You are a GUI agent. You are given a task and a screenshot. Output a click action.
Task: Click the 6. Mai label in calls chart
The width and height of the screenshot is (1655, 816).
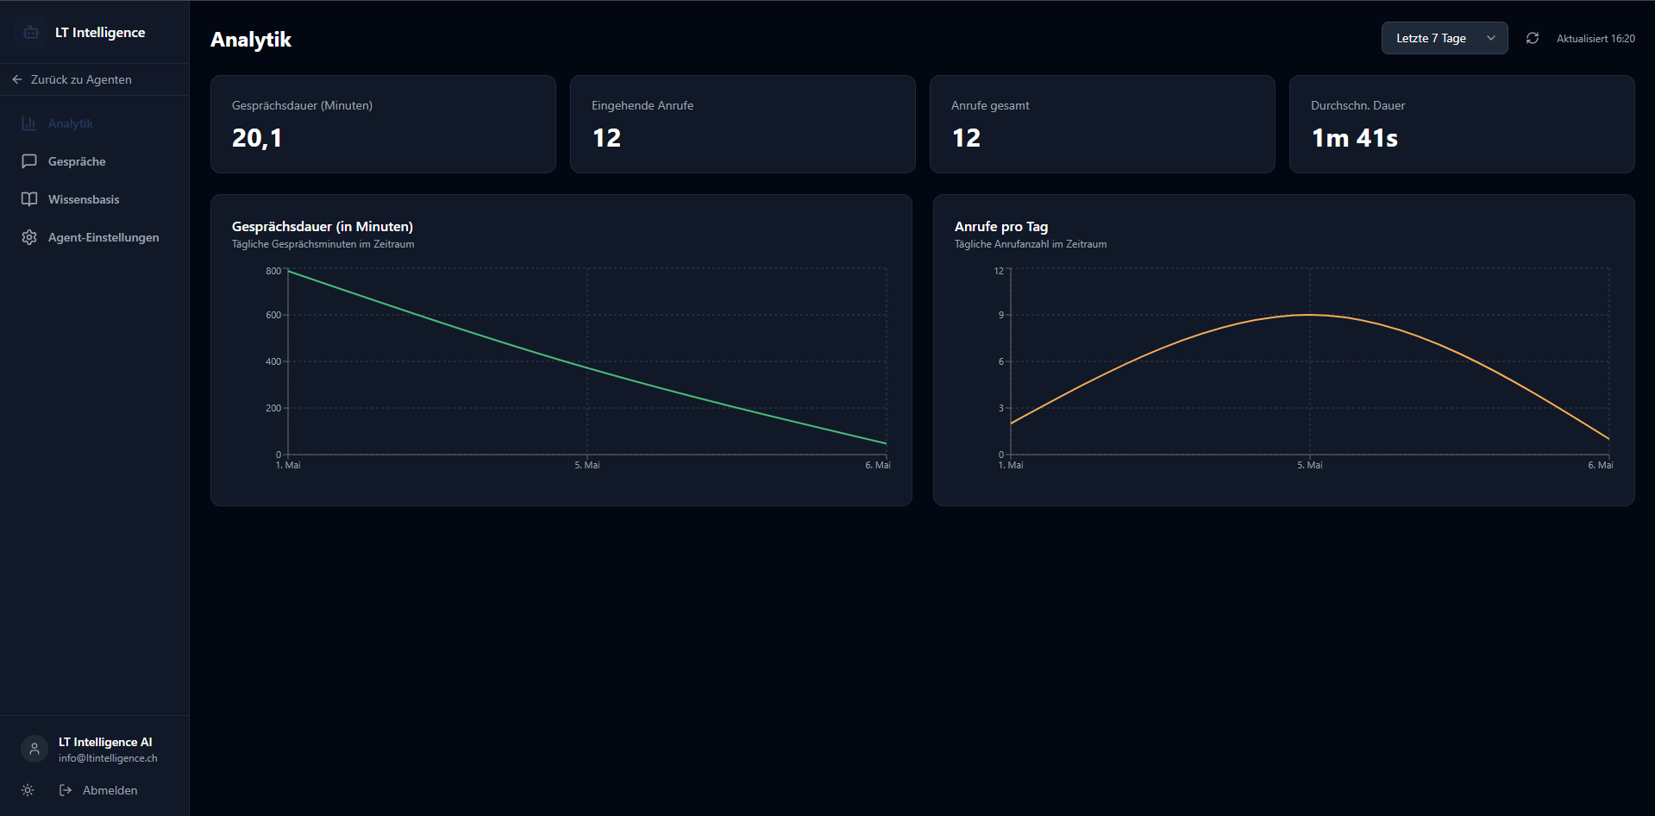coord(1601,465)
